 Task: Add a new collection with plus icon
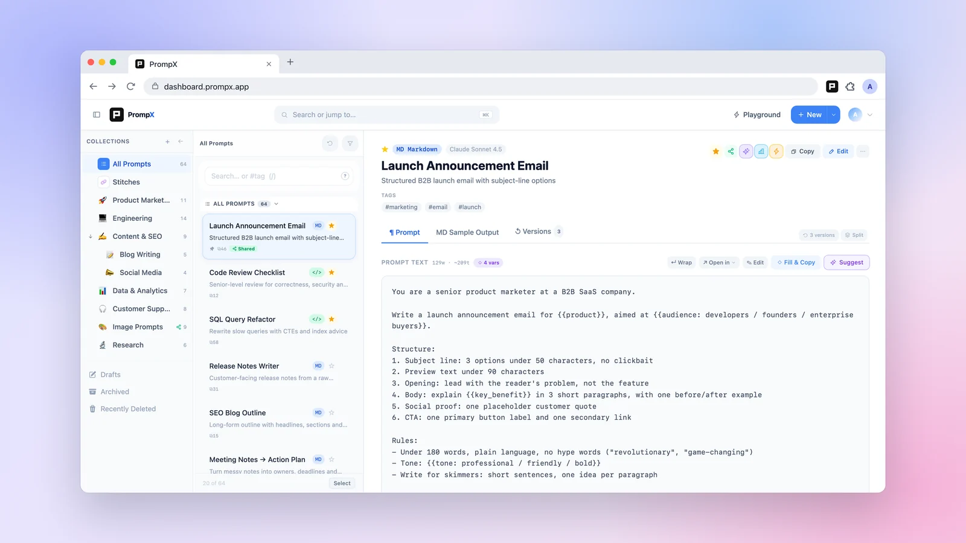coord(167,141)
